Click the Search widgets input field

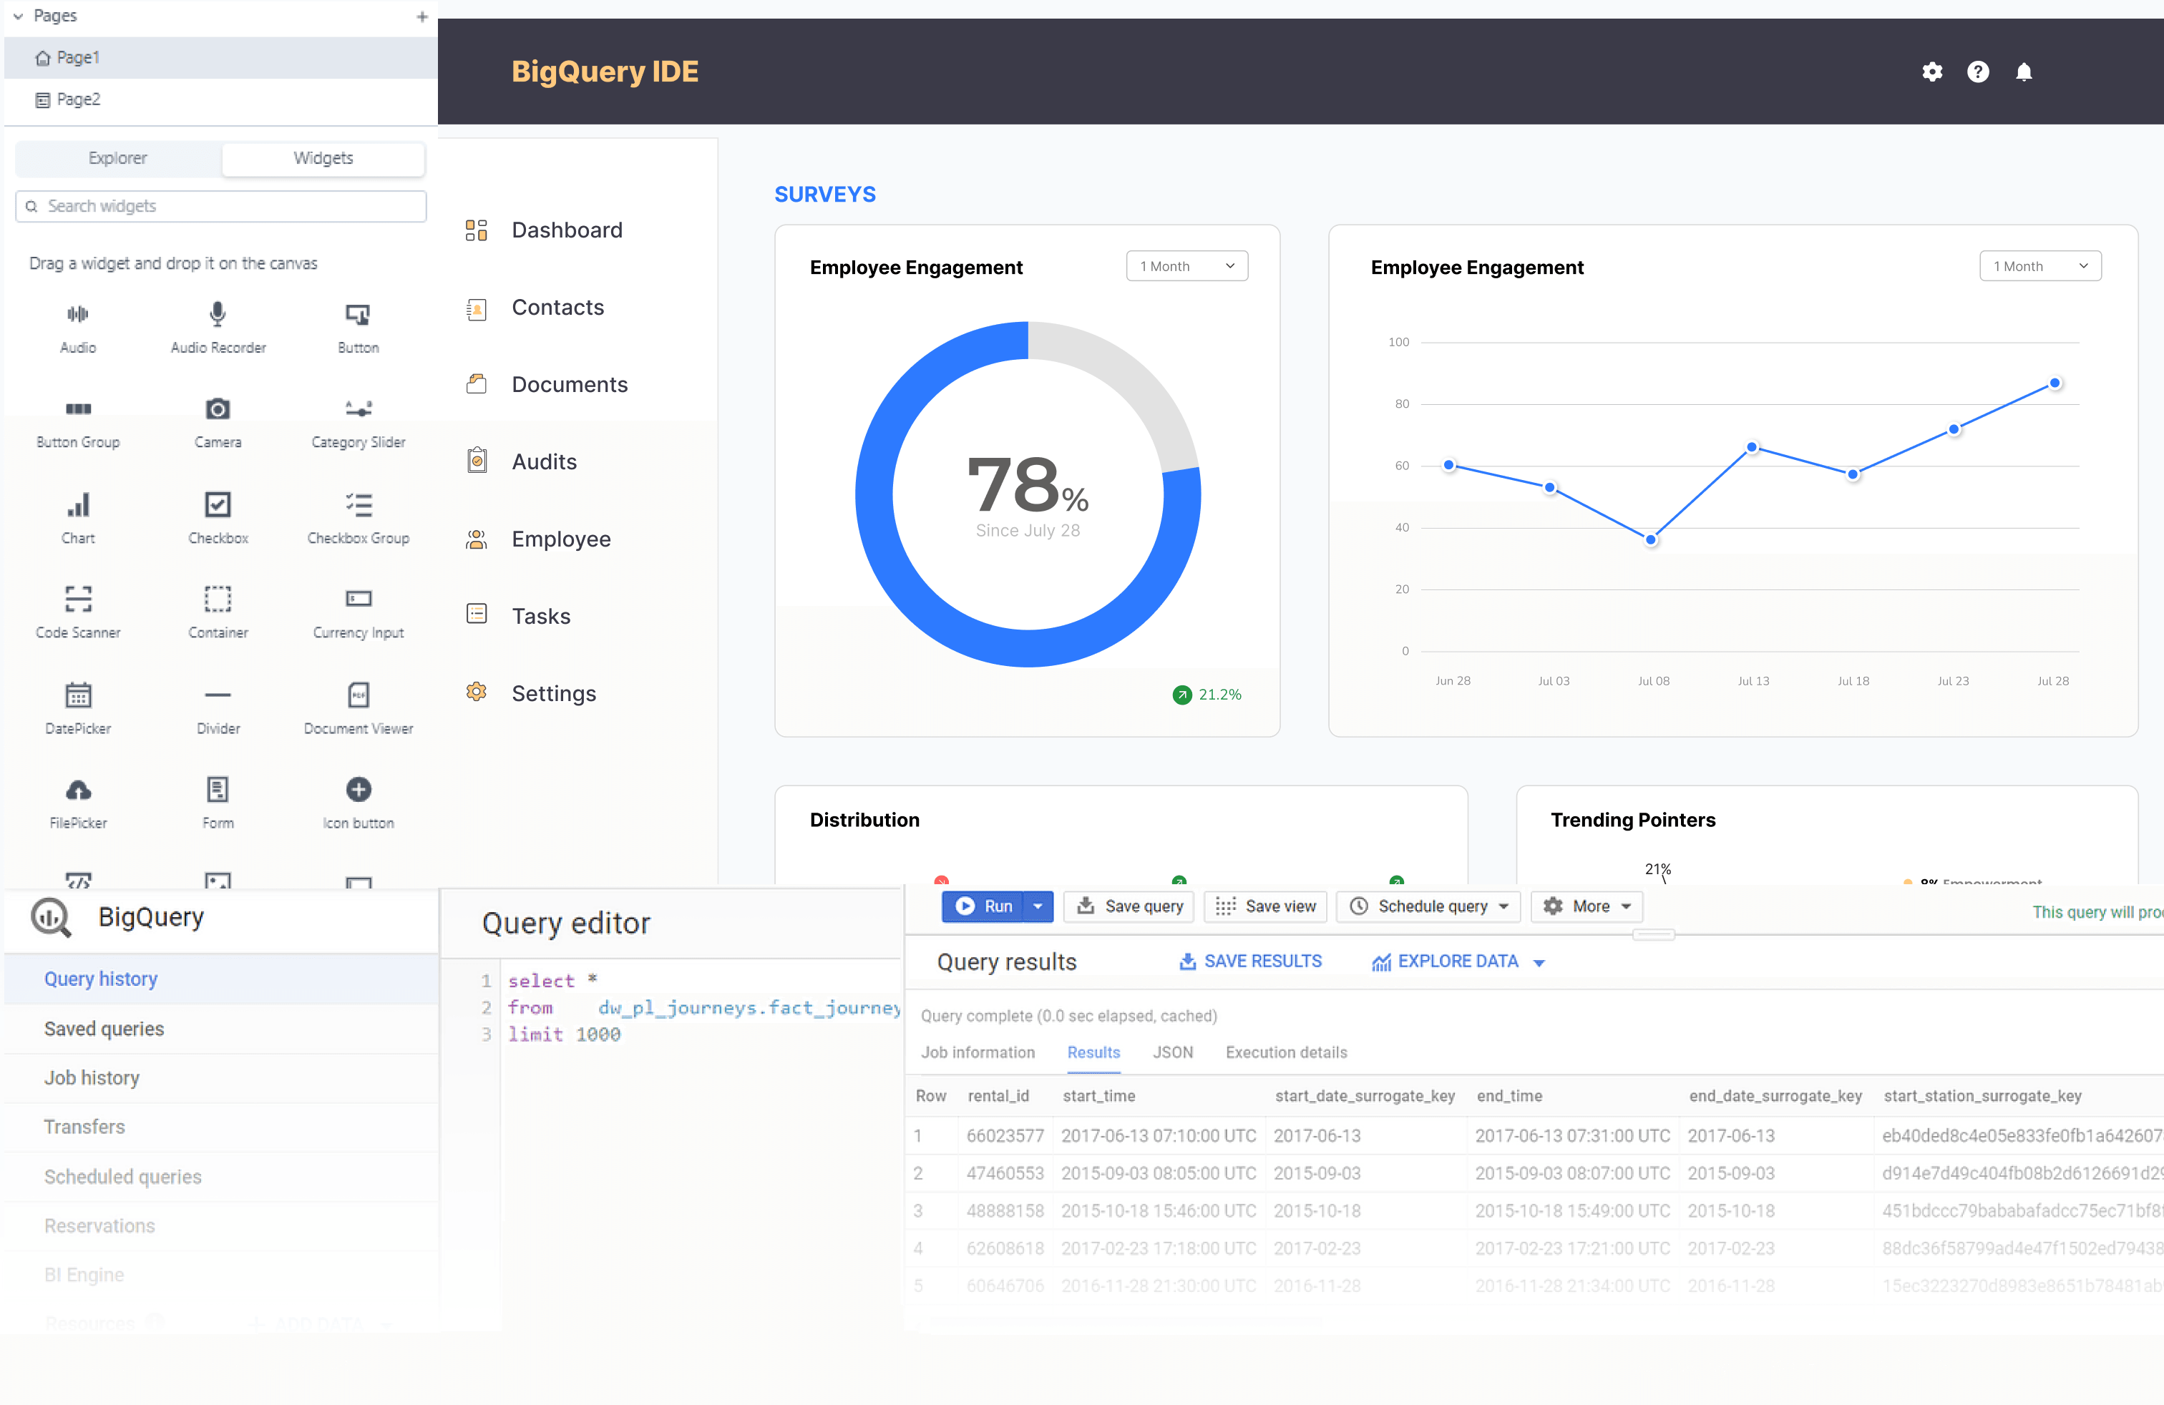pyautogui.click(x=220, y=205)
